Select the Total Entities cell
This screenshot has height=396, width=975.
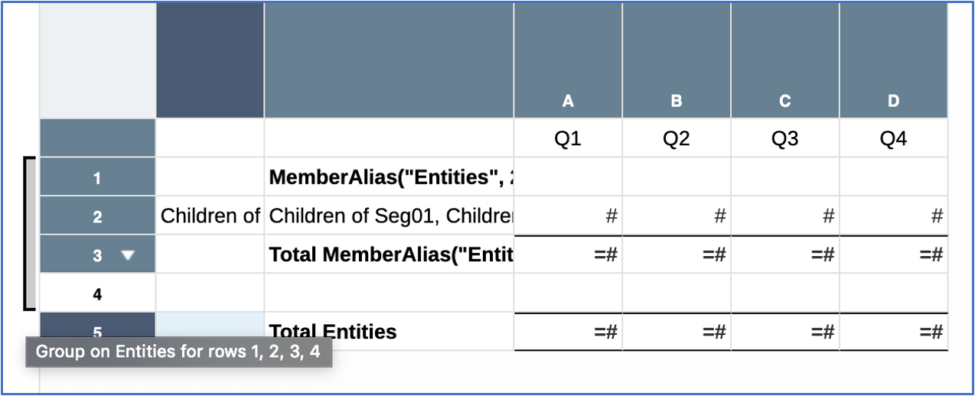tap(390, 331)
